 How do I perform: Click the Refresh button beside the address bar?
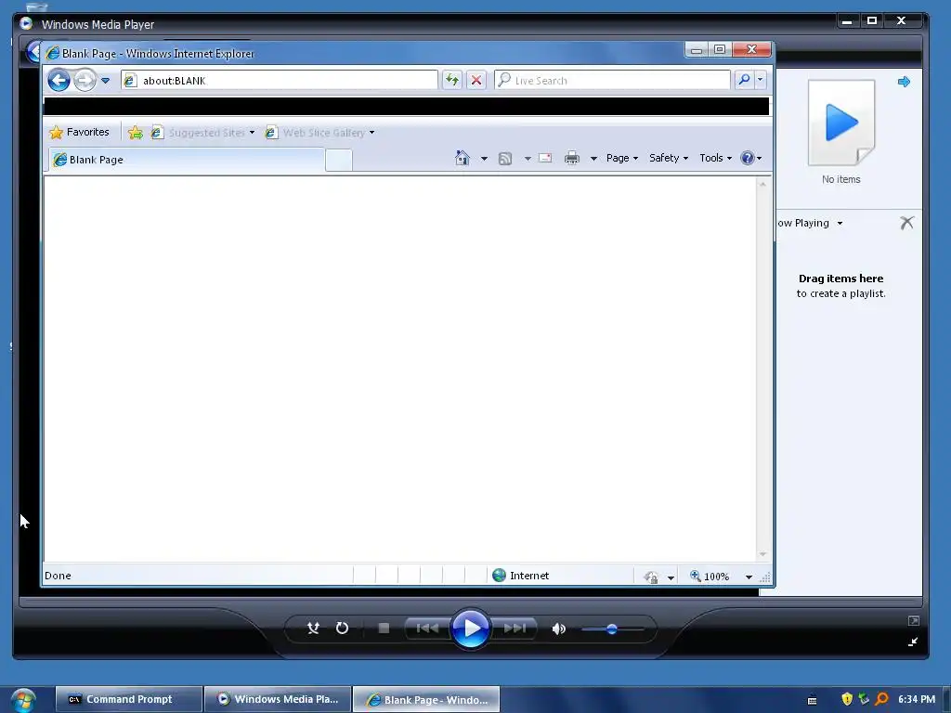(452, 80)
